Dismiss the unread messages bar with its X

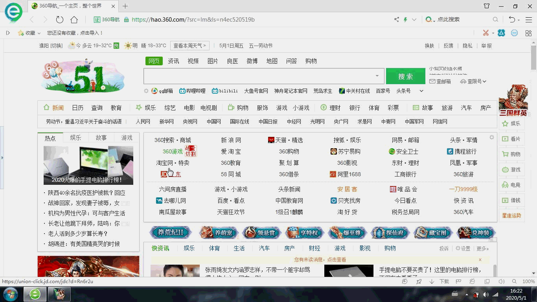point(480,260)
